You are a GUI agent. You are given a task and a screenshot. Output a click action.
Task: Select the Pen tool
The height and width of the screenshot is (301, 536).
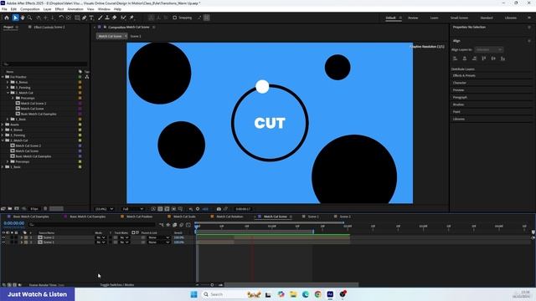[85, 18]
